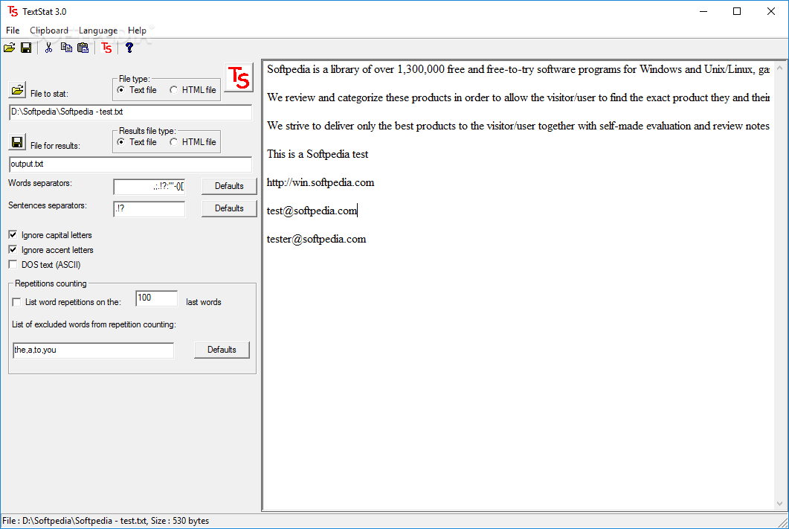Click the Copy toolbar icon
Screen dimensions: 789x529
[66, 48]
